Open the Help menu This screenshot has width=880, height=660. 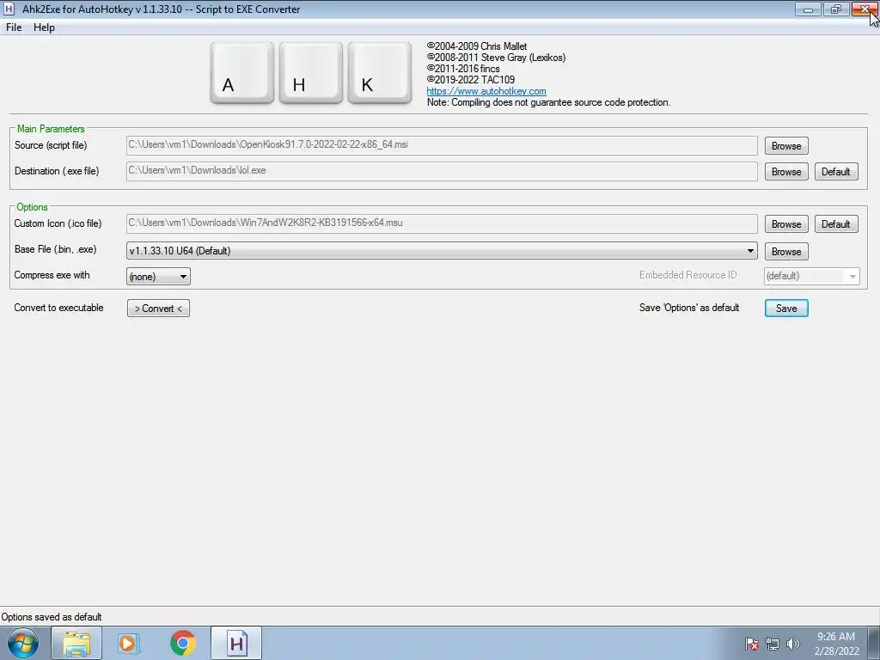click(x=44, y=27)
